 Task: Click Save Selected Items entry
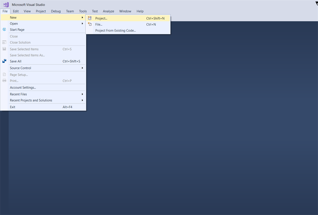pyautogui.click(x=43, y=49)
